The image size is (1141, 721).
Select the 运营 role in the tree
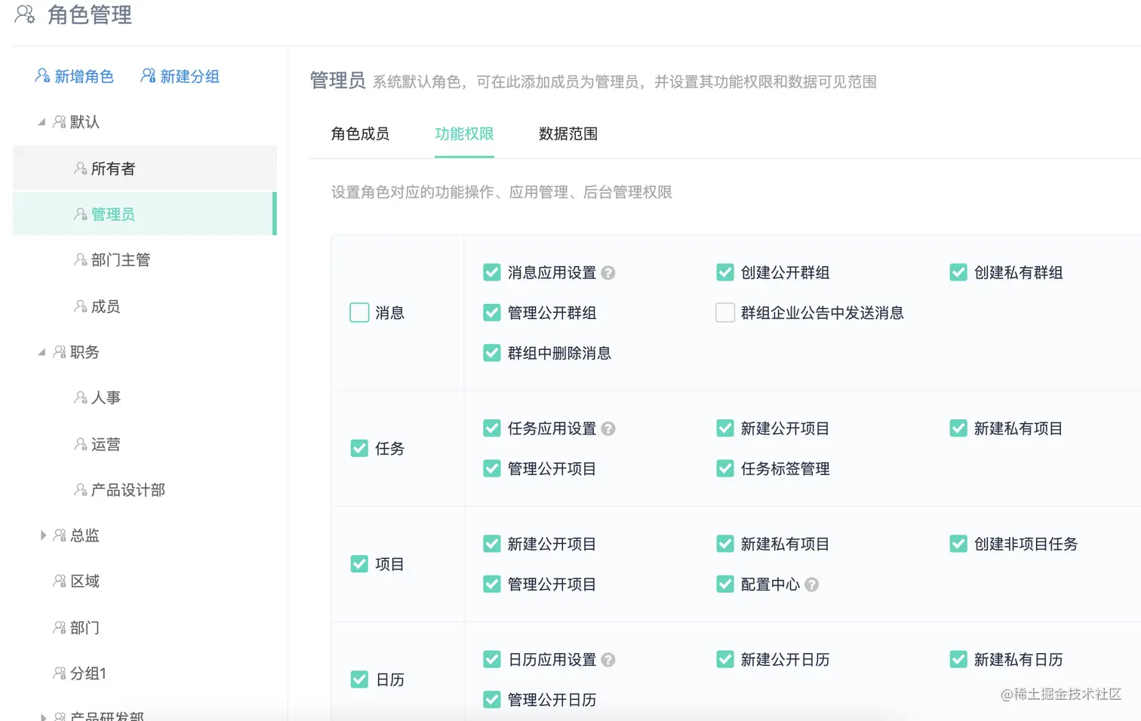[x=106, y=444]
